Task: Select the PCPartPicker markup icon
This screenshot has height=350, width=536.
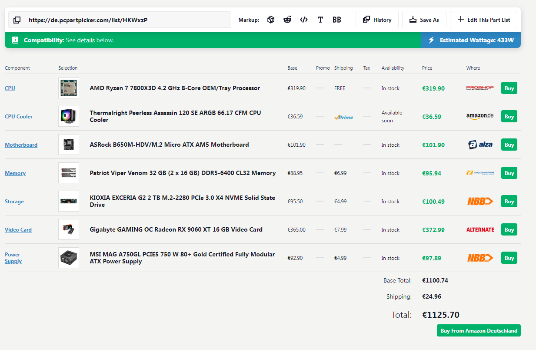Action: 271,20
